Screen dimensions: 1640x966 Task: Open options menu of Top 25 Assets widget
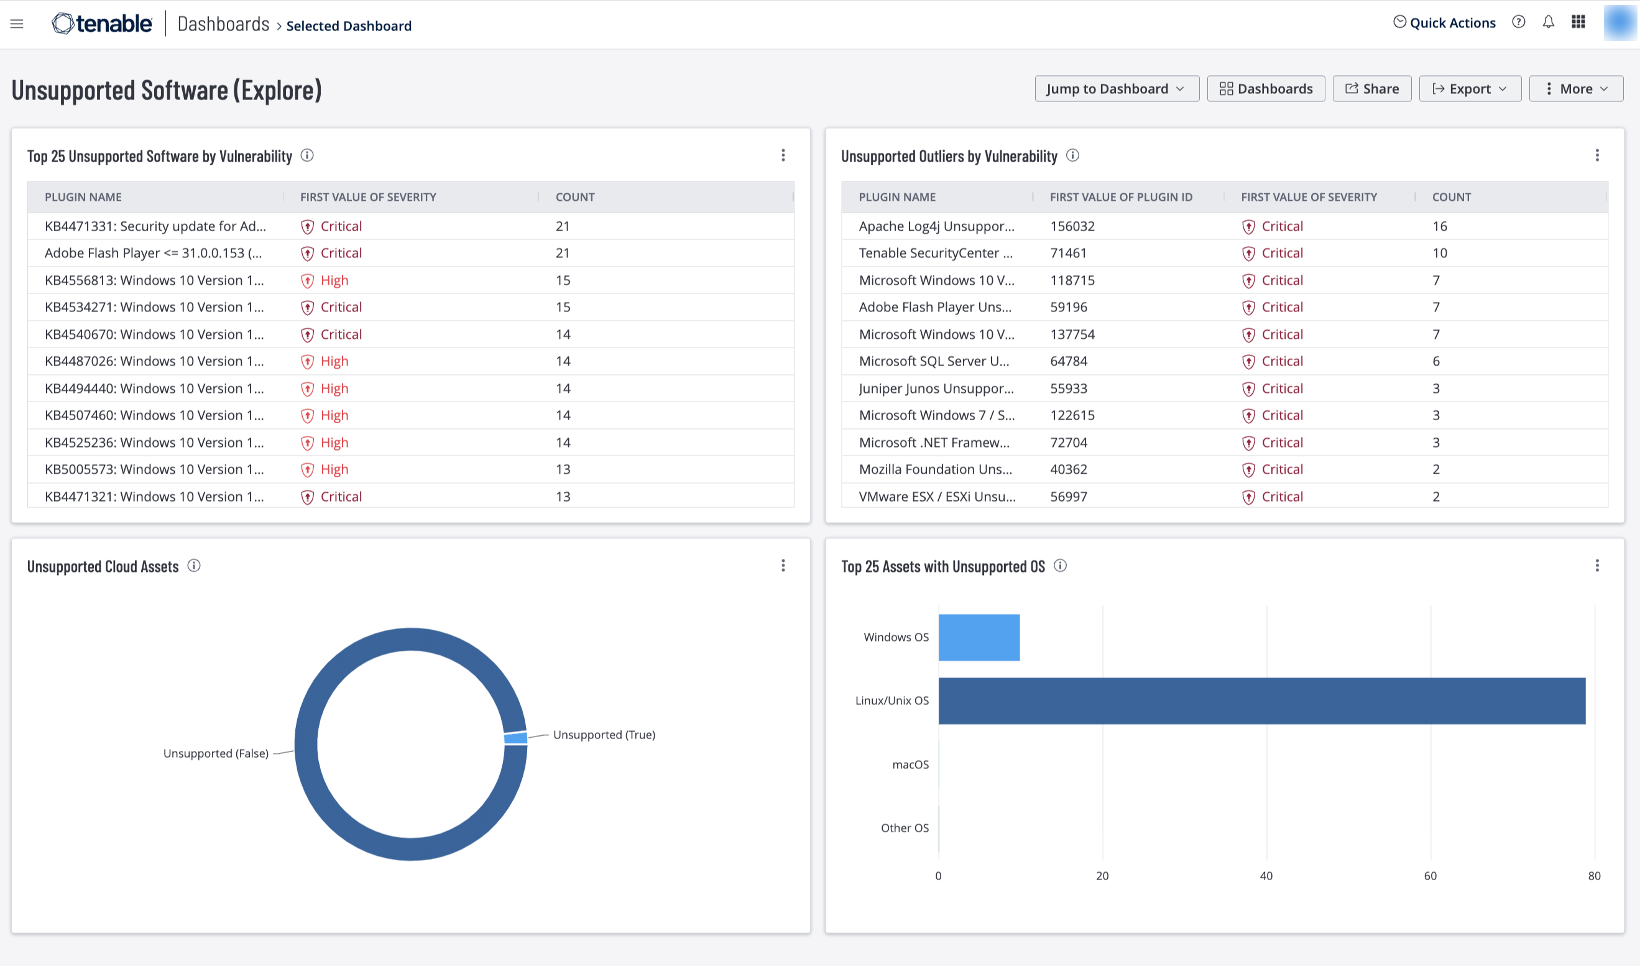click(1597, 566)
